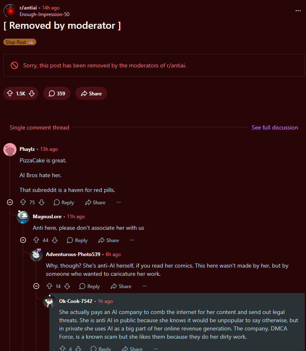306x351 pixels.
Task: Reply to MagnusLore's comment
Action: (x=77, y=240)
